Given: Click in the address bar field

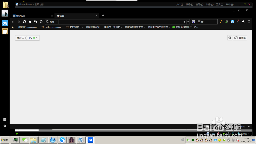Looking at the screenshot, I should 121,22.
